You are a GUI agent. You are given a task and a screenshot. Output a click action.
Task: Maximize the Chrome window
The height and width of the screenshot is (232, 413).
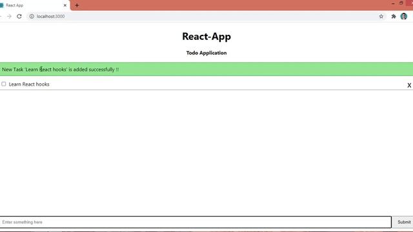401,3
